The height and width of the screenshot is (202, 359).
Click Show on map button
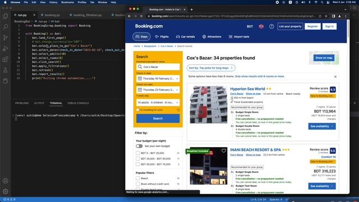coord(324,58)
